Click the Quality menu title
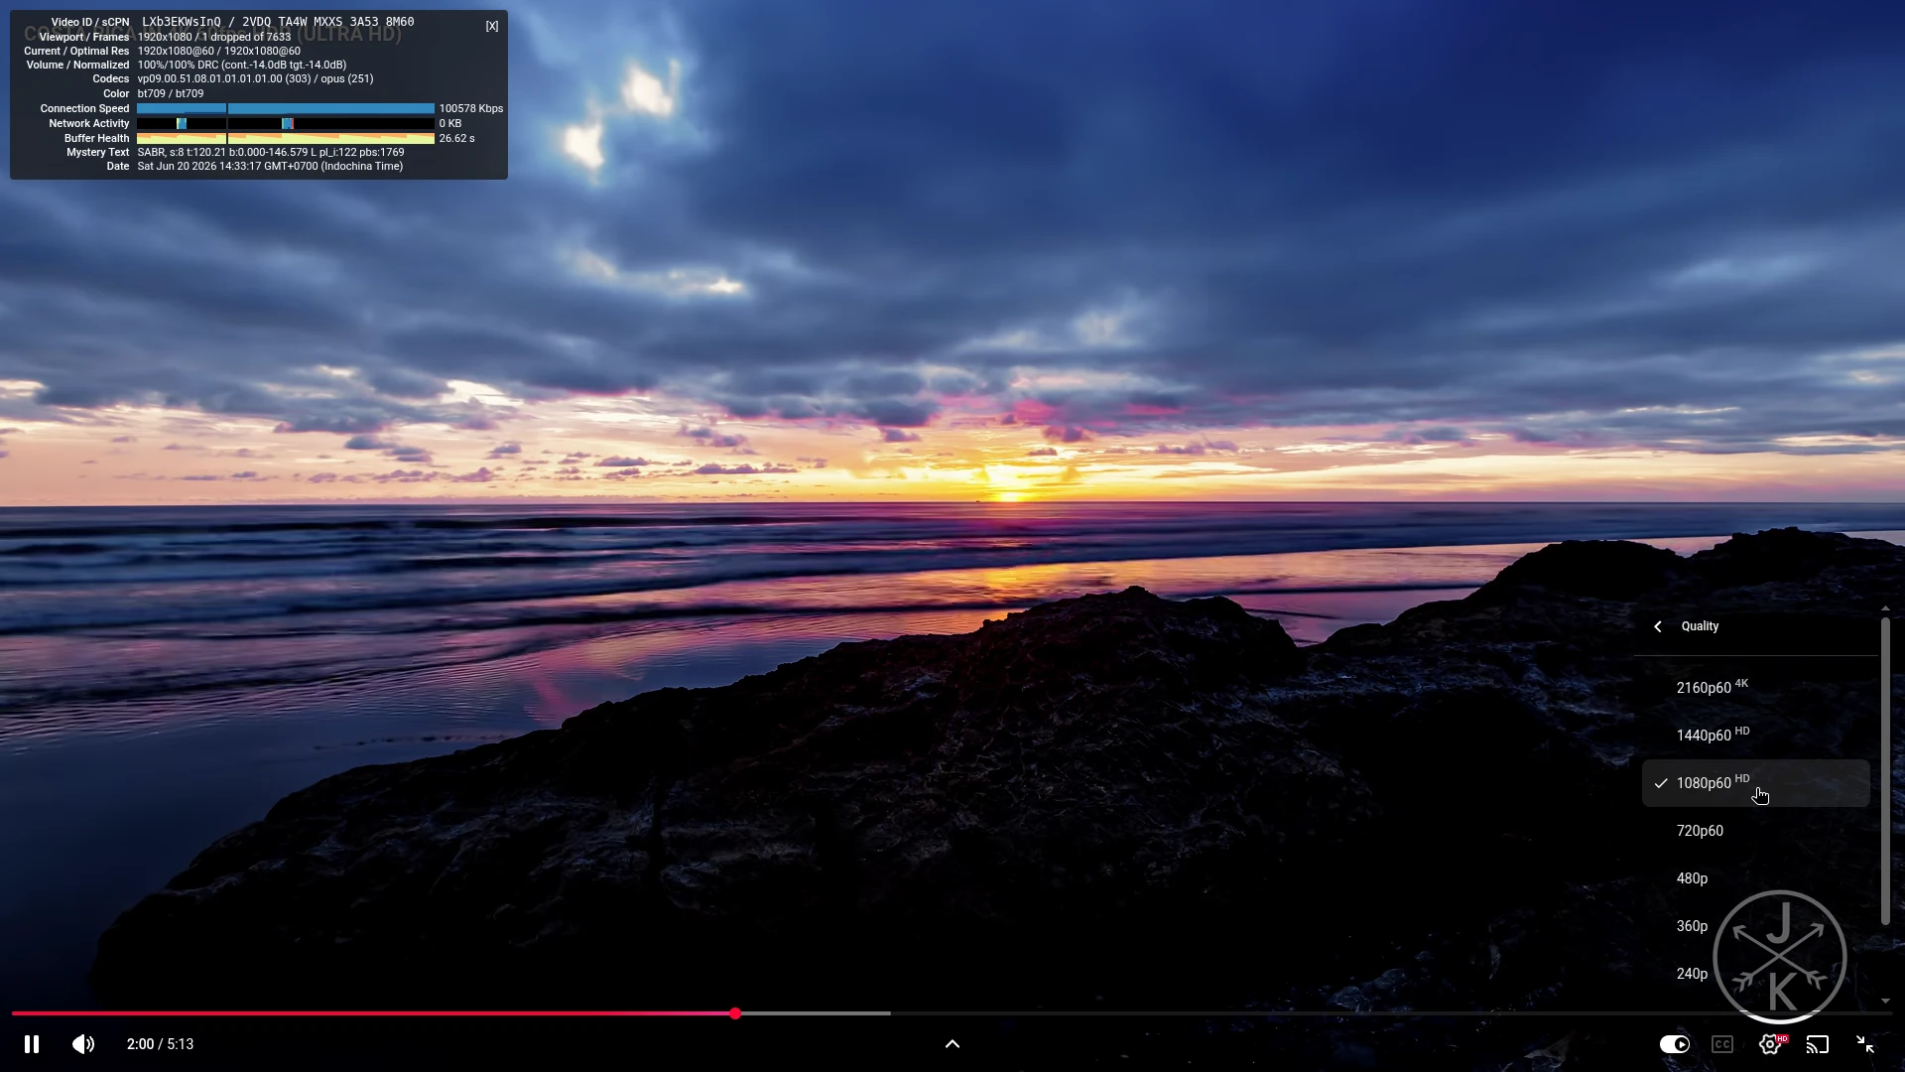The height and width of the screenshot is (1072, 1905). point(1700,626)
